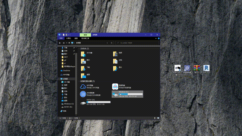Switch to the 查看 ribbon tab
The height and width of the screenshot is (136, 242).
(76, 39)
